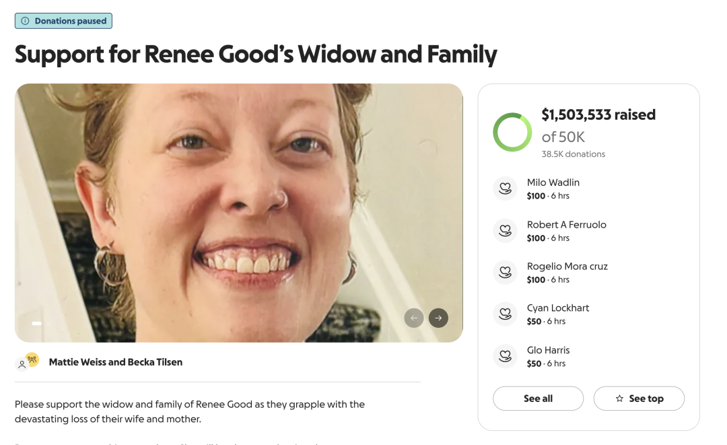Image resolution: width=727 pixels, height=445 pixels.
Task: Click the donation icon for Rogelio Mora cruz
Action: click(x=505, y=273)
